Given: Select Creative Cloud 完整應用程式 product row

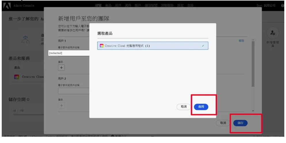Looking at the screenshot, I should (153, 46).
